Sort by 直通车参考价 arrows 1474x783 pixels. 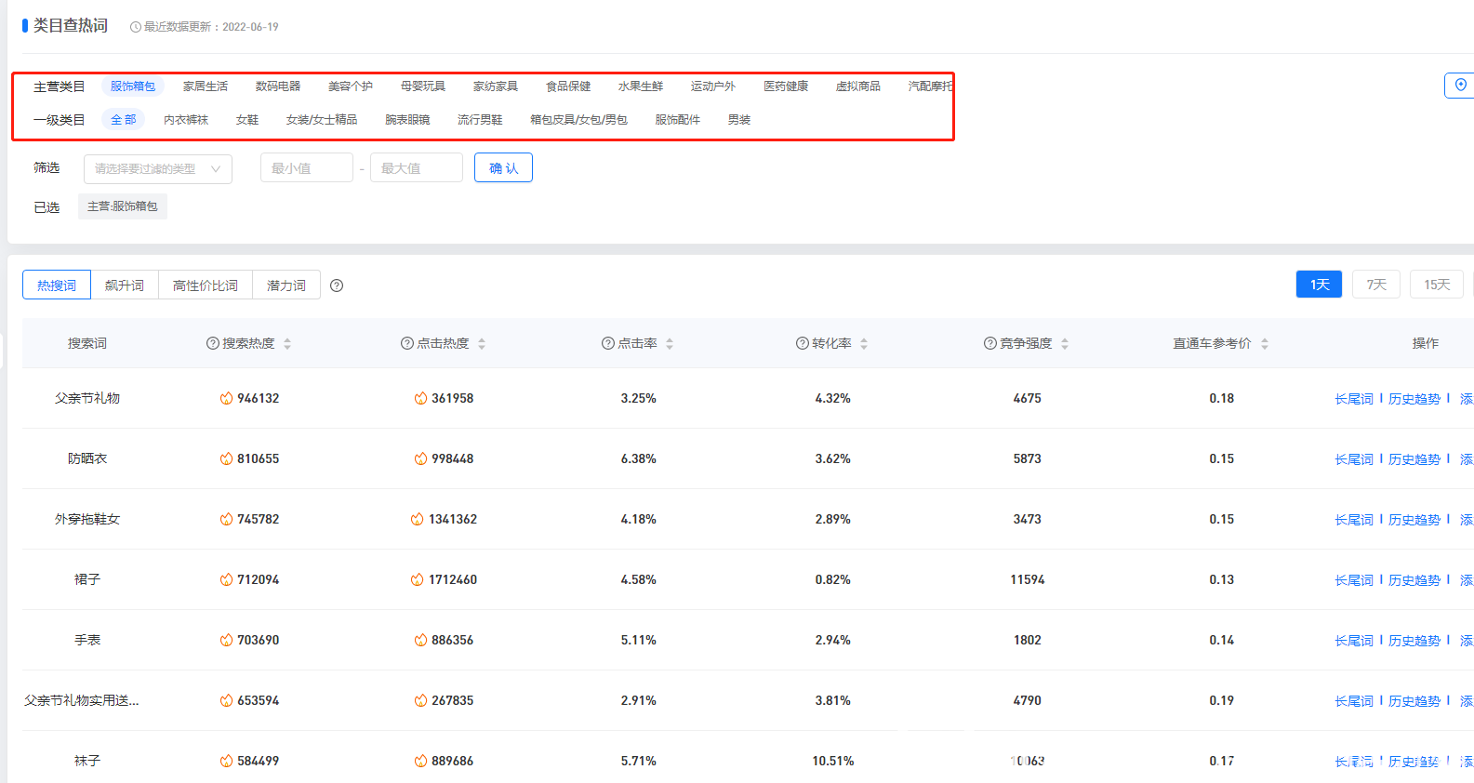pos(1265,343)
